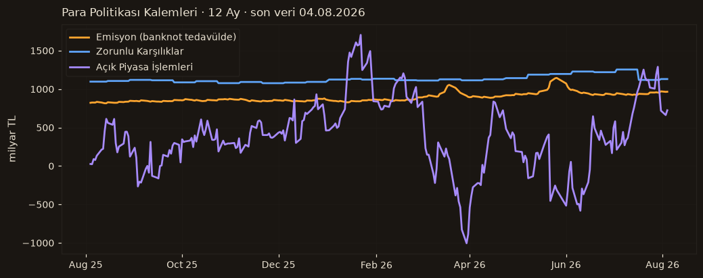Click the 0 y-axis tick label
The height and width of the screenshot is (278, 703).
(x=53, y=166)
